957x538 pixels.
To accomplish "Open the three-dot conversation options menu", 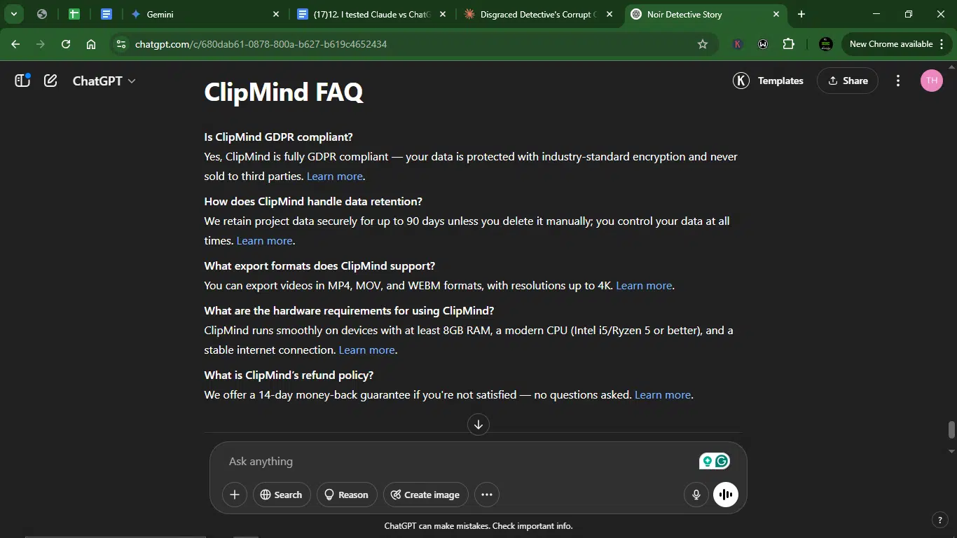I will tap(898, 81).
